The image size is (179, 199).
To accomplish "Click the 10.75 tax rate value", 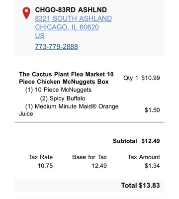I will 45,166.
